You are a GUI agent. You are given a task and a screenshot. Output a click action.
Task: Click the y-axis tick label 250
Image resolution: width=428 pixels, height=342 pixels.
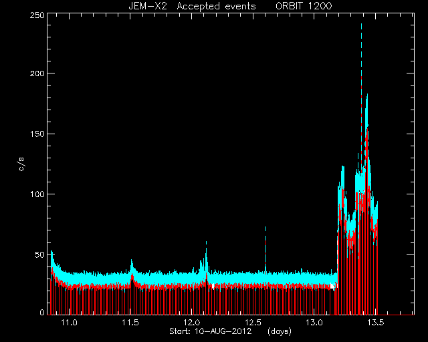(x=37, y=15)
